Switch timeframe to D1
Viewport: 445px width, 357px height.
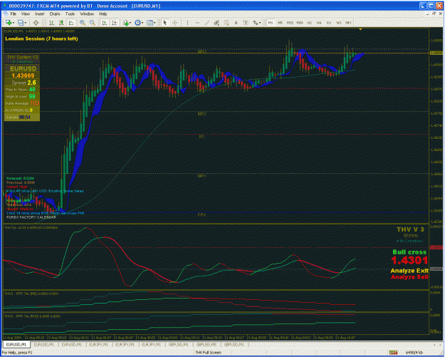click(329, 23)
